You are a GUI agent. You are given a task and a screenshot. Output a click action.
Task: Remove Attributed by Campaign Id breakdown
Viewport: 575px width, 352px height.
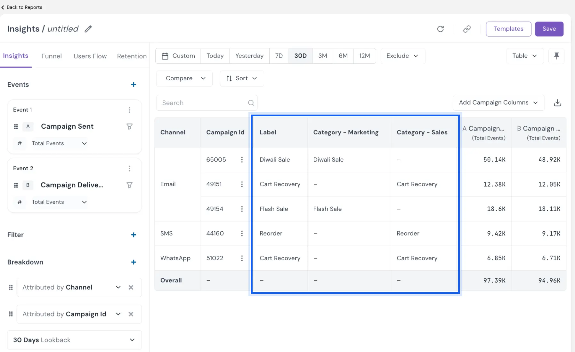(131, 314)
